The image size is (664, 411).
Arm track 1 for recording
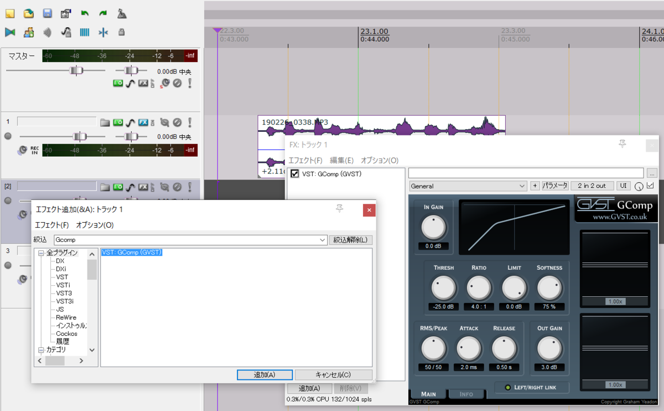pyautogui.click(x=8, y=136)
